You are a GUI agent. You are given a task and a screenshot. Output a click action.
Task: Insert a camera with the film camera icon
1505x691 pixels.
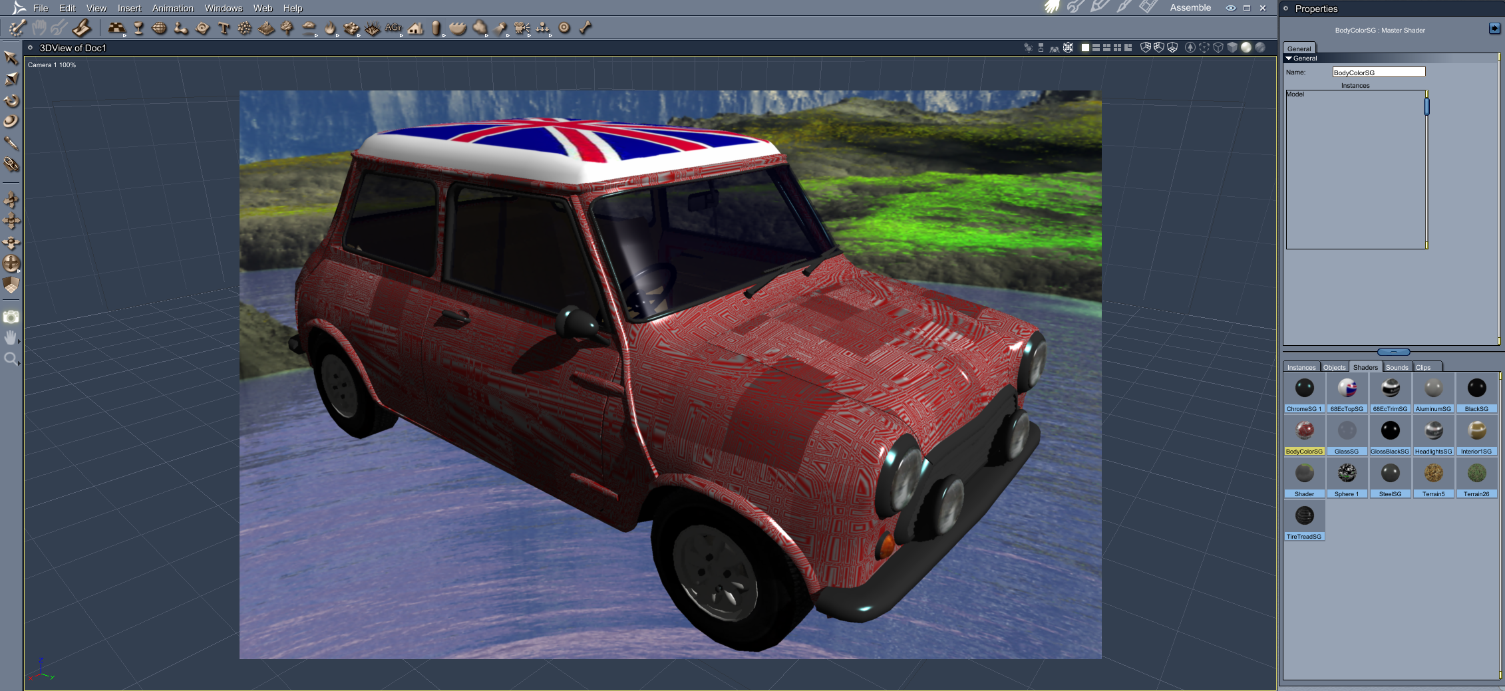coord(522,28)
